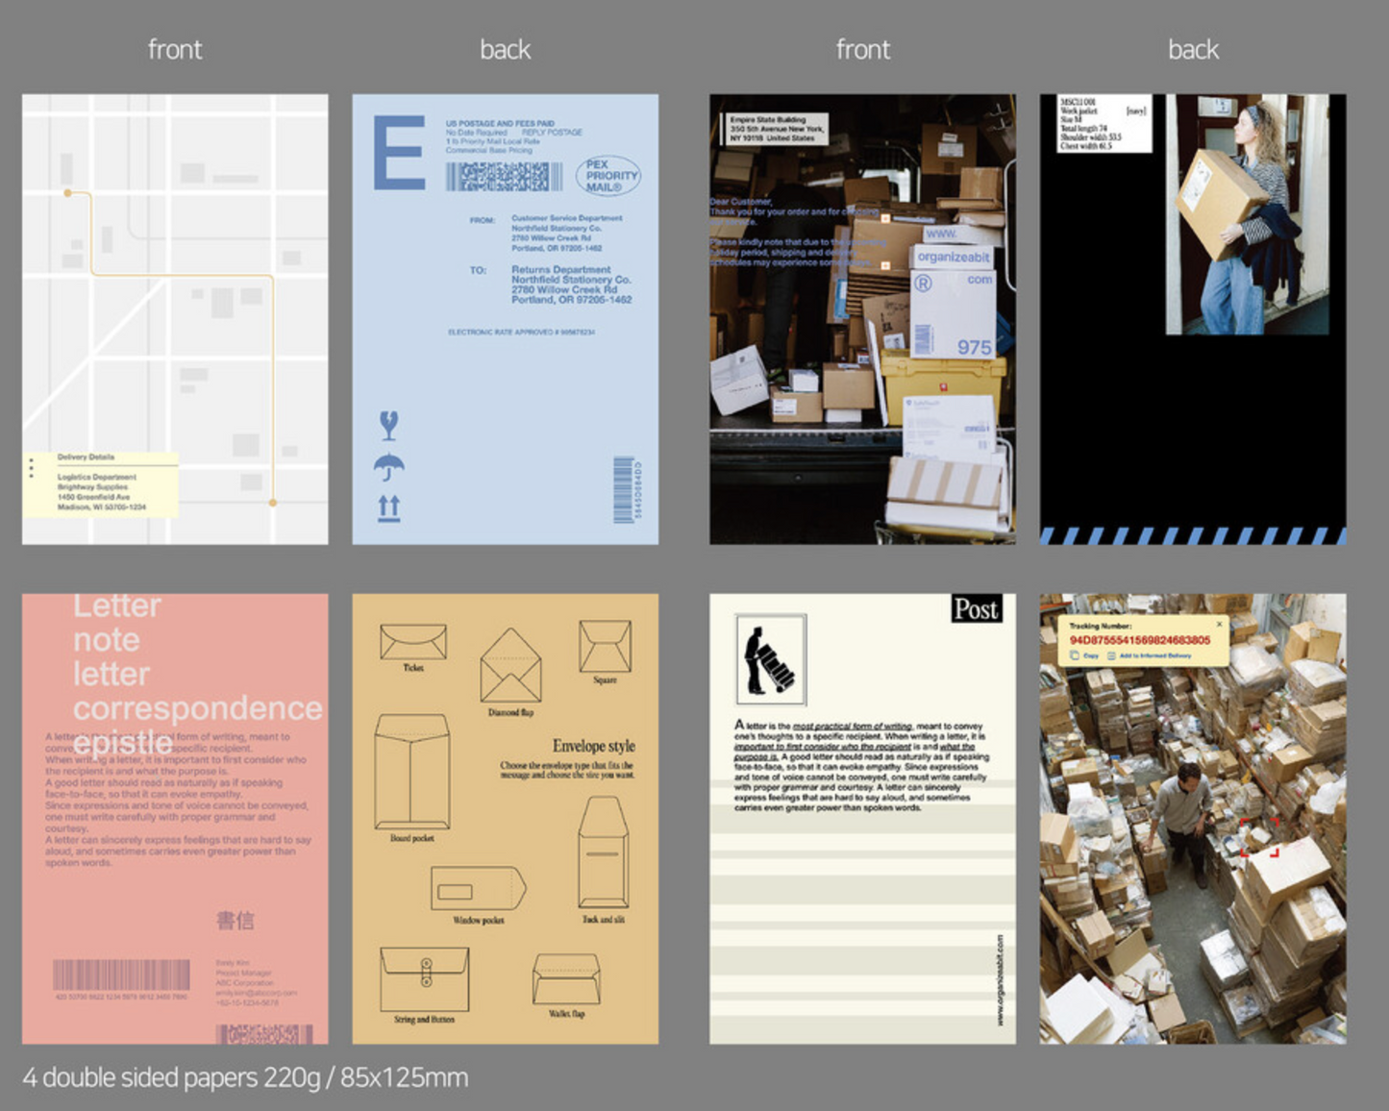Open the warehouse packages aerial photo card
This screenshot has width=1389, height=1111.
point(1193,819)
